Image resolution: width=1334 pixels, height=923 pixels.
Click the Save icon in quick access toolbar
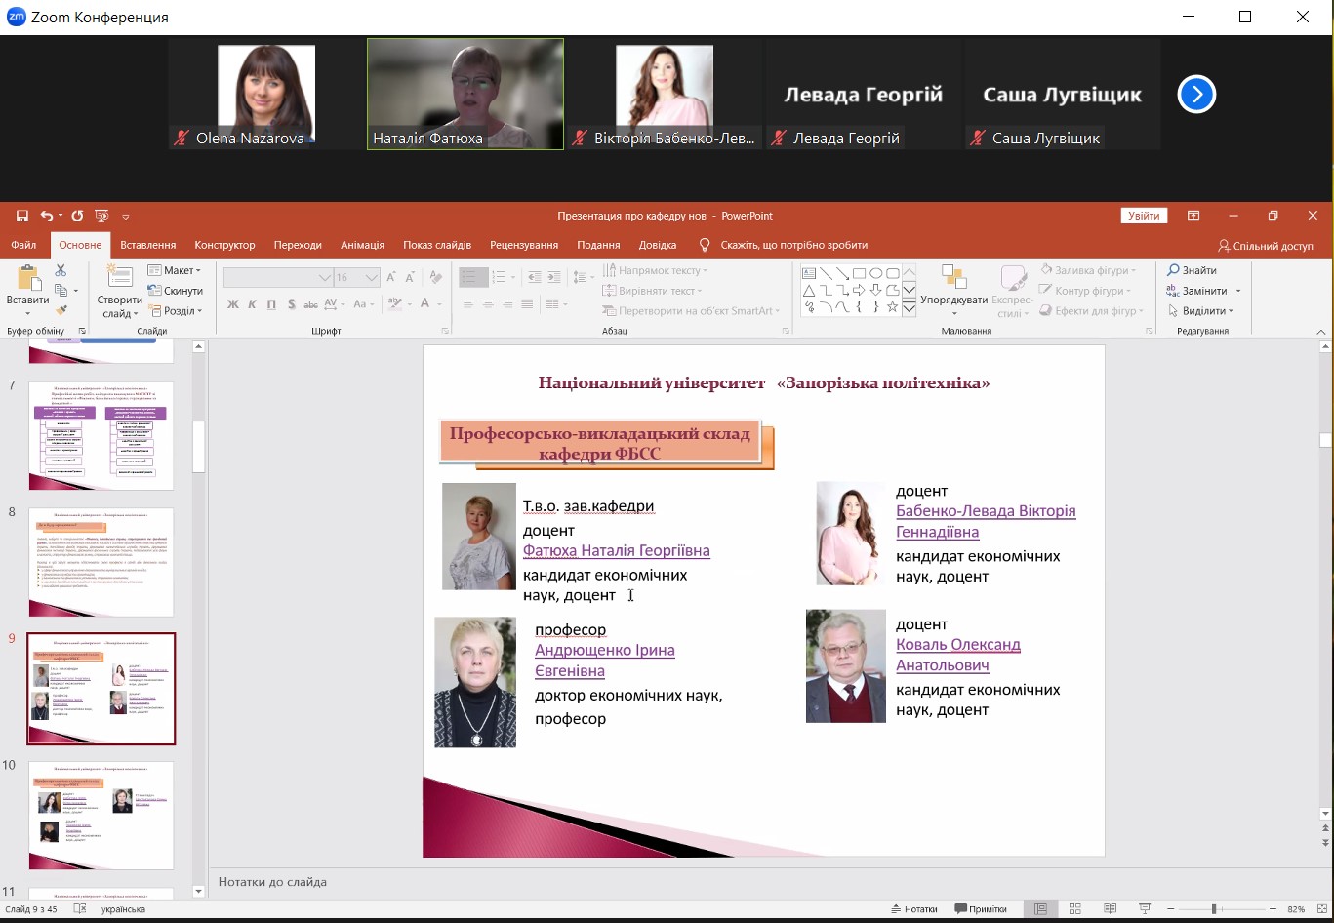(22, 216)
